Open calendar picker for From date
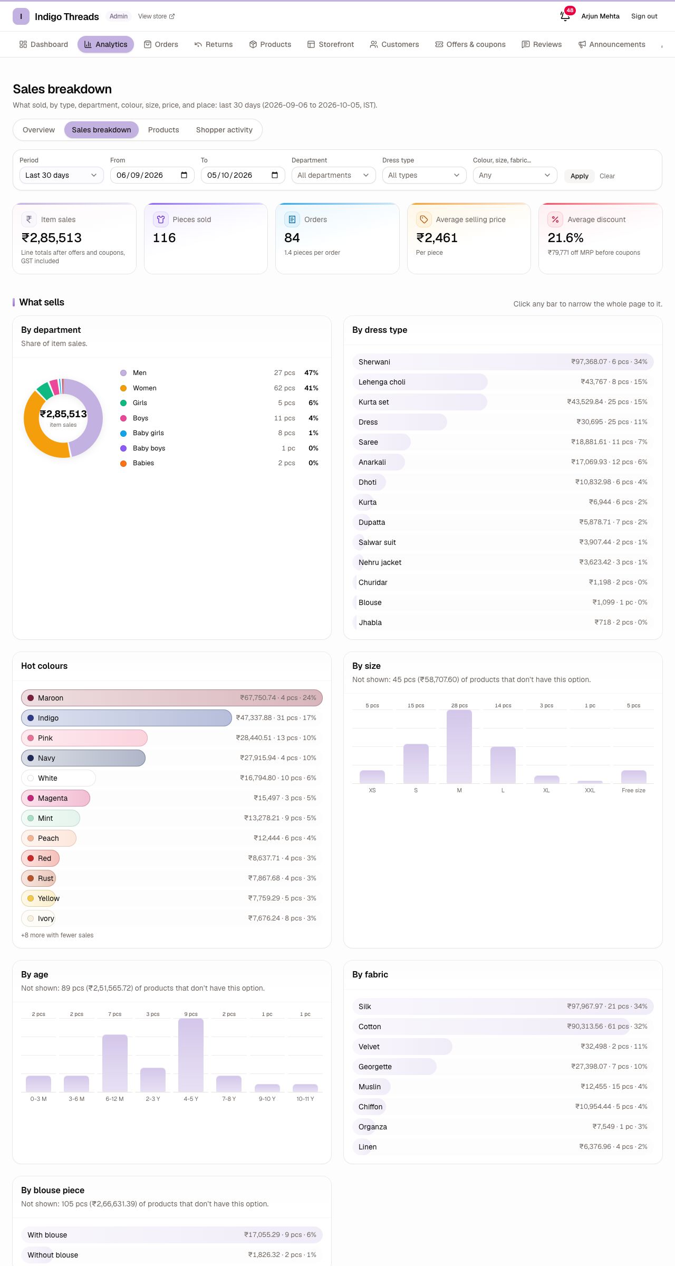Image resolution: width=675 pixels, height=1266 pixels. click(184, 175)
